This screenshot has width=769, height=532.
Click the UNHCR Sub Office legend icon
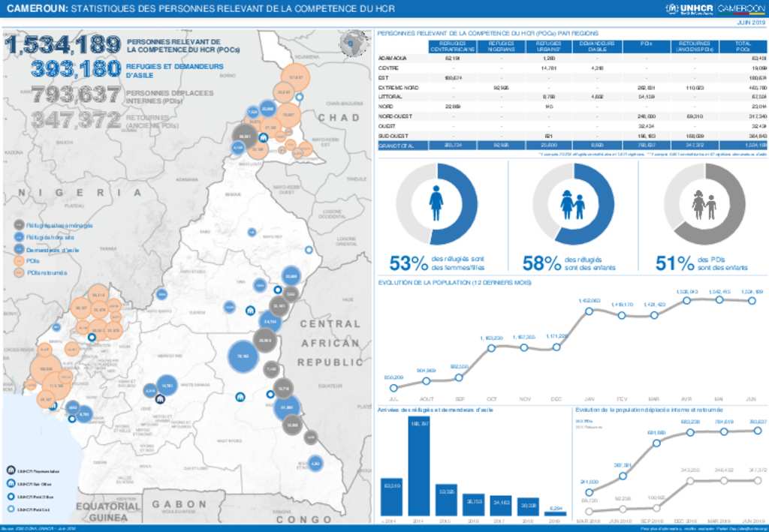click(x=11, y=483)
